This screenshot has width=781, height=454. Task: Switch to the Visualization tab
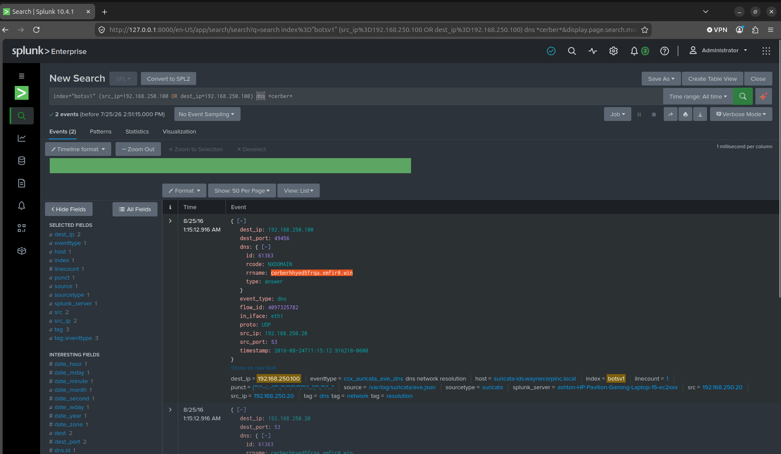coord(179,131)
